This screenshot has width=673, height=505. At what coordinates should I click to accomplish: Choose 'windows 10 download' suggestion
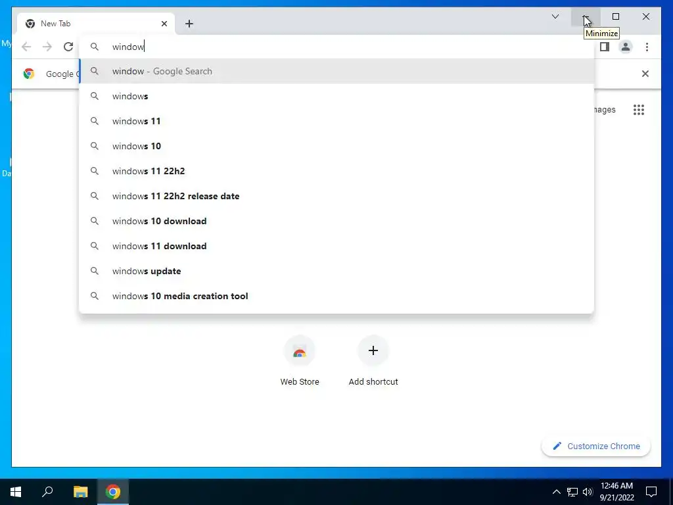click(x=337, y=221)
